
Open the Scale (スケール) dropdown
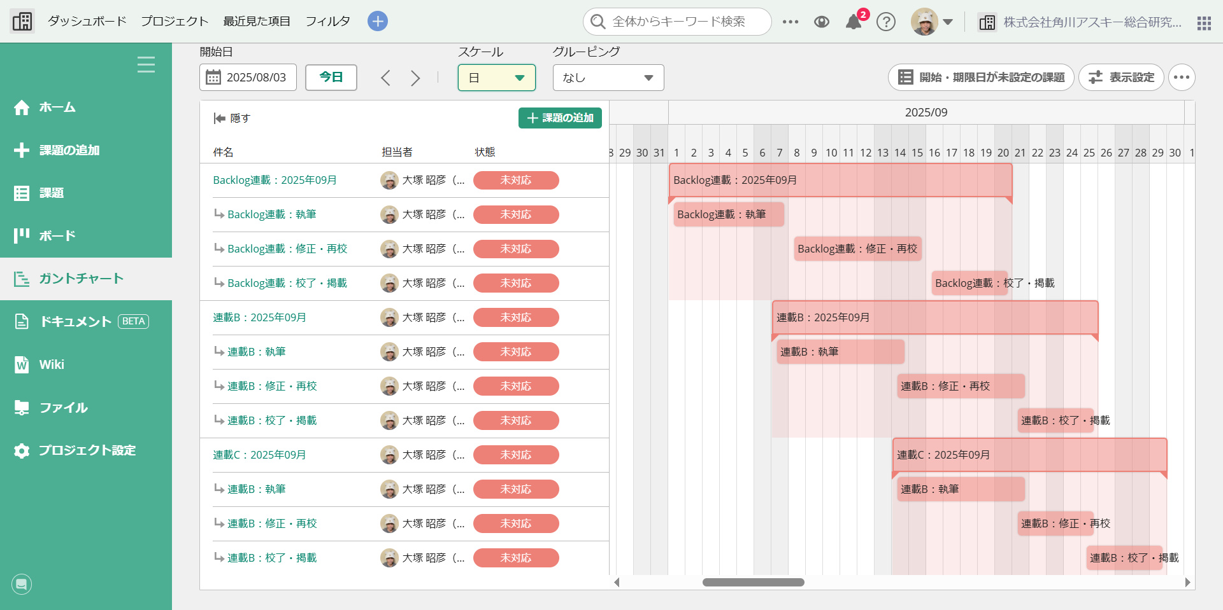click(x=496, y=78)
